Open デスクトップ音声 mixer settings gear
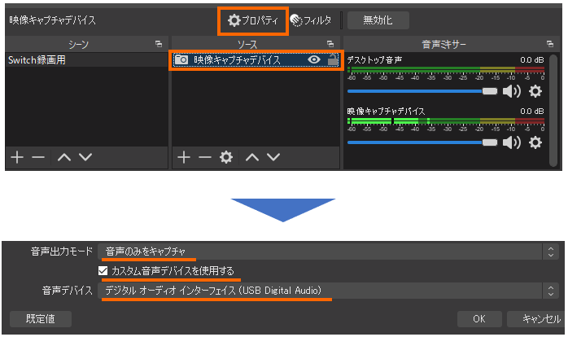Screen dimensions: 568x337 tap(535, 91)
